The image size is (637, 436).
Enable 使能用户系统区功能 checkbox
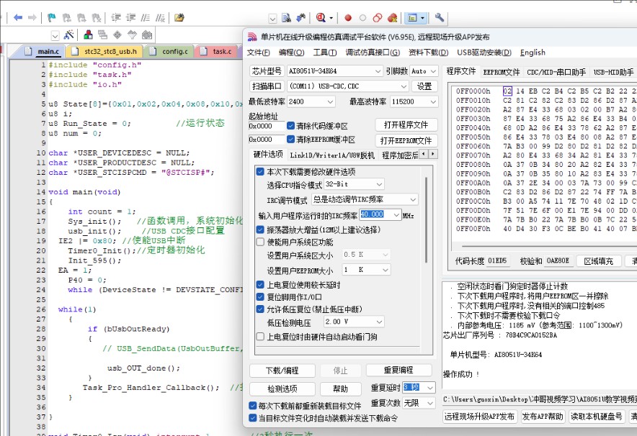260,242
